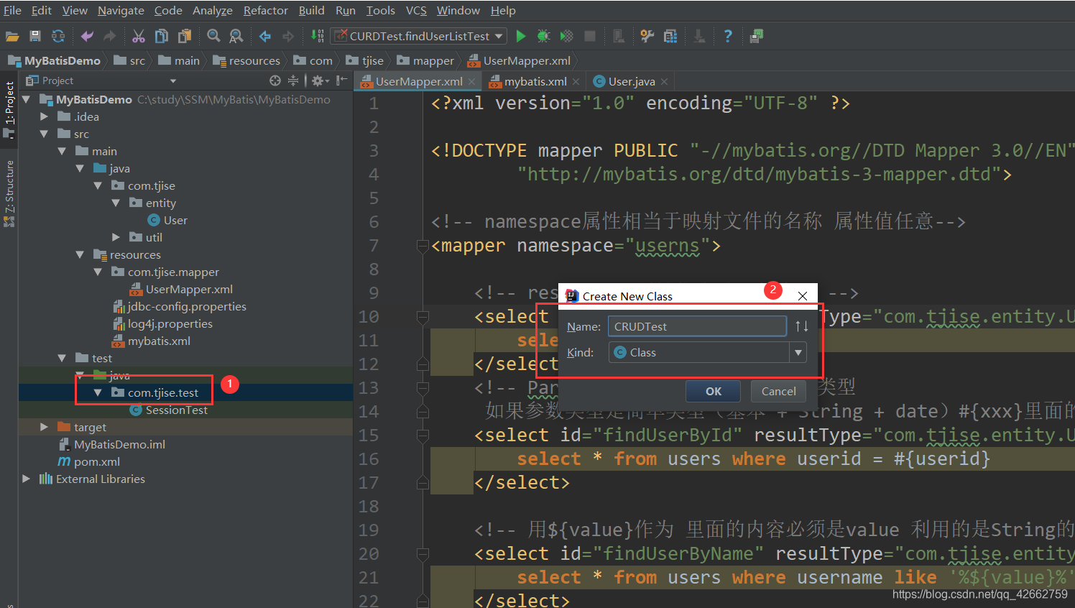1075x608 pixels.
Task: Open Project Structure toolbar icon
Action: pos(670,36)
